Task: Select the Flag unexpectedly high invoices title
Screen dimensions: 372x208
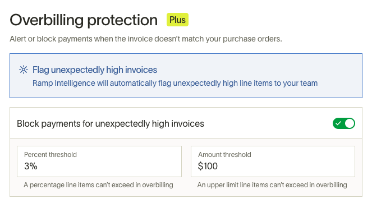Action: 95,70
